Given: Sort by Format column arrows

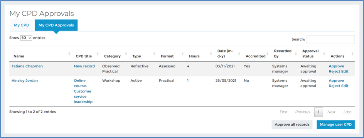Looking at the screenshot, I should (182, 54).
